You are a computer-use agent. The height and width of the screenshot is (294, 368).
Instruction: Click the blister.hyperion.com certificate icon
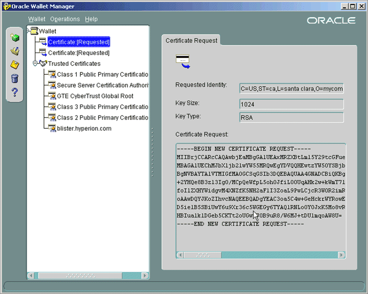click(x=52, y=128)
